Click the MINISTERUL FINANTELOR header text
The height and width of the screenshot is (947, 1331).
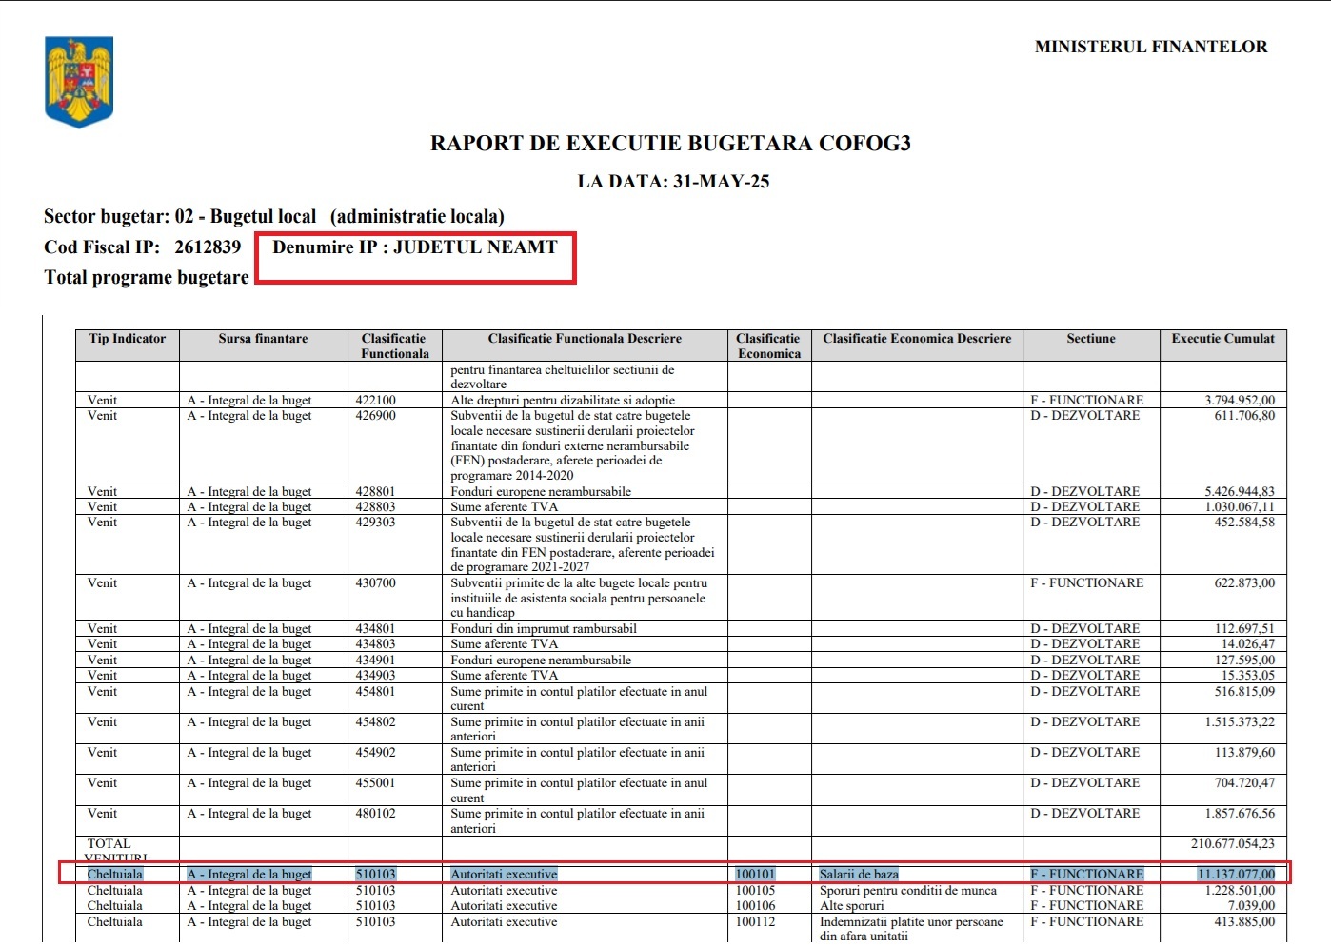tap(1151, 47)
